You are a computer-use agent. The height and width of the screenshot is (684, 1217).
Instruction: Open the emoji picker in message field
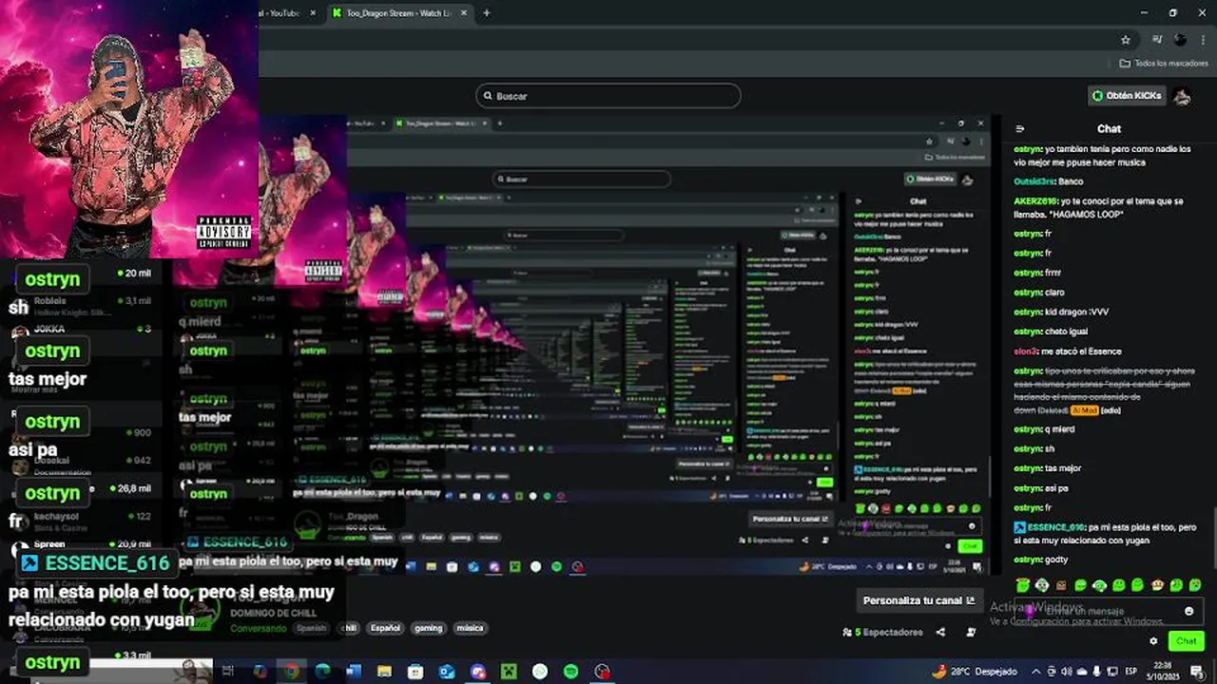[x=1188, y=611]
